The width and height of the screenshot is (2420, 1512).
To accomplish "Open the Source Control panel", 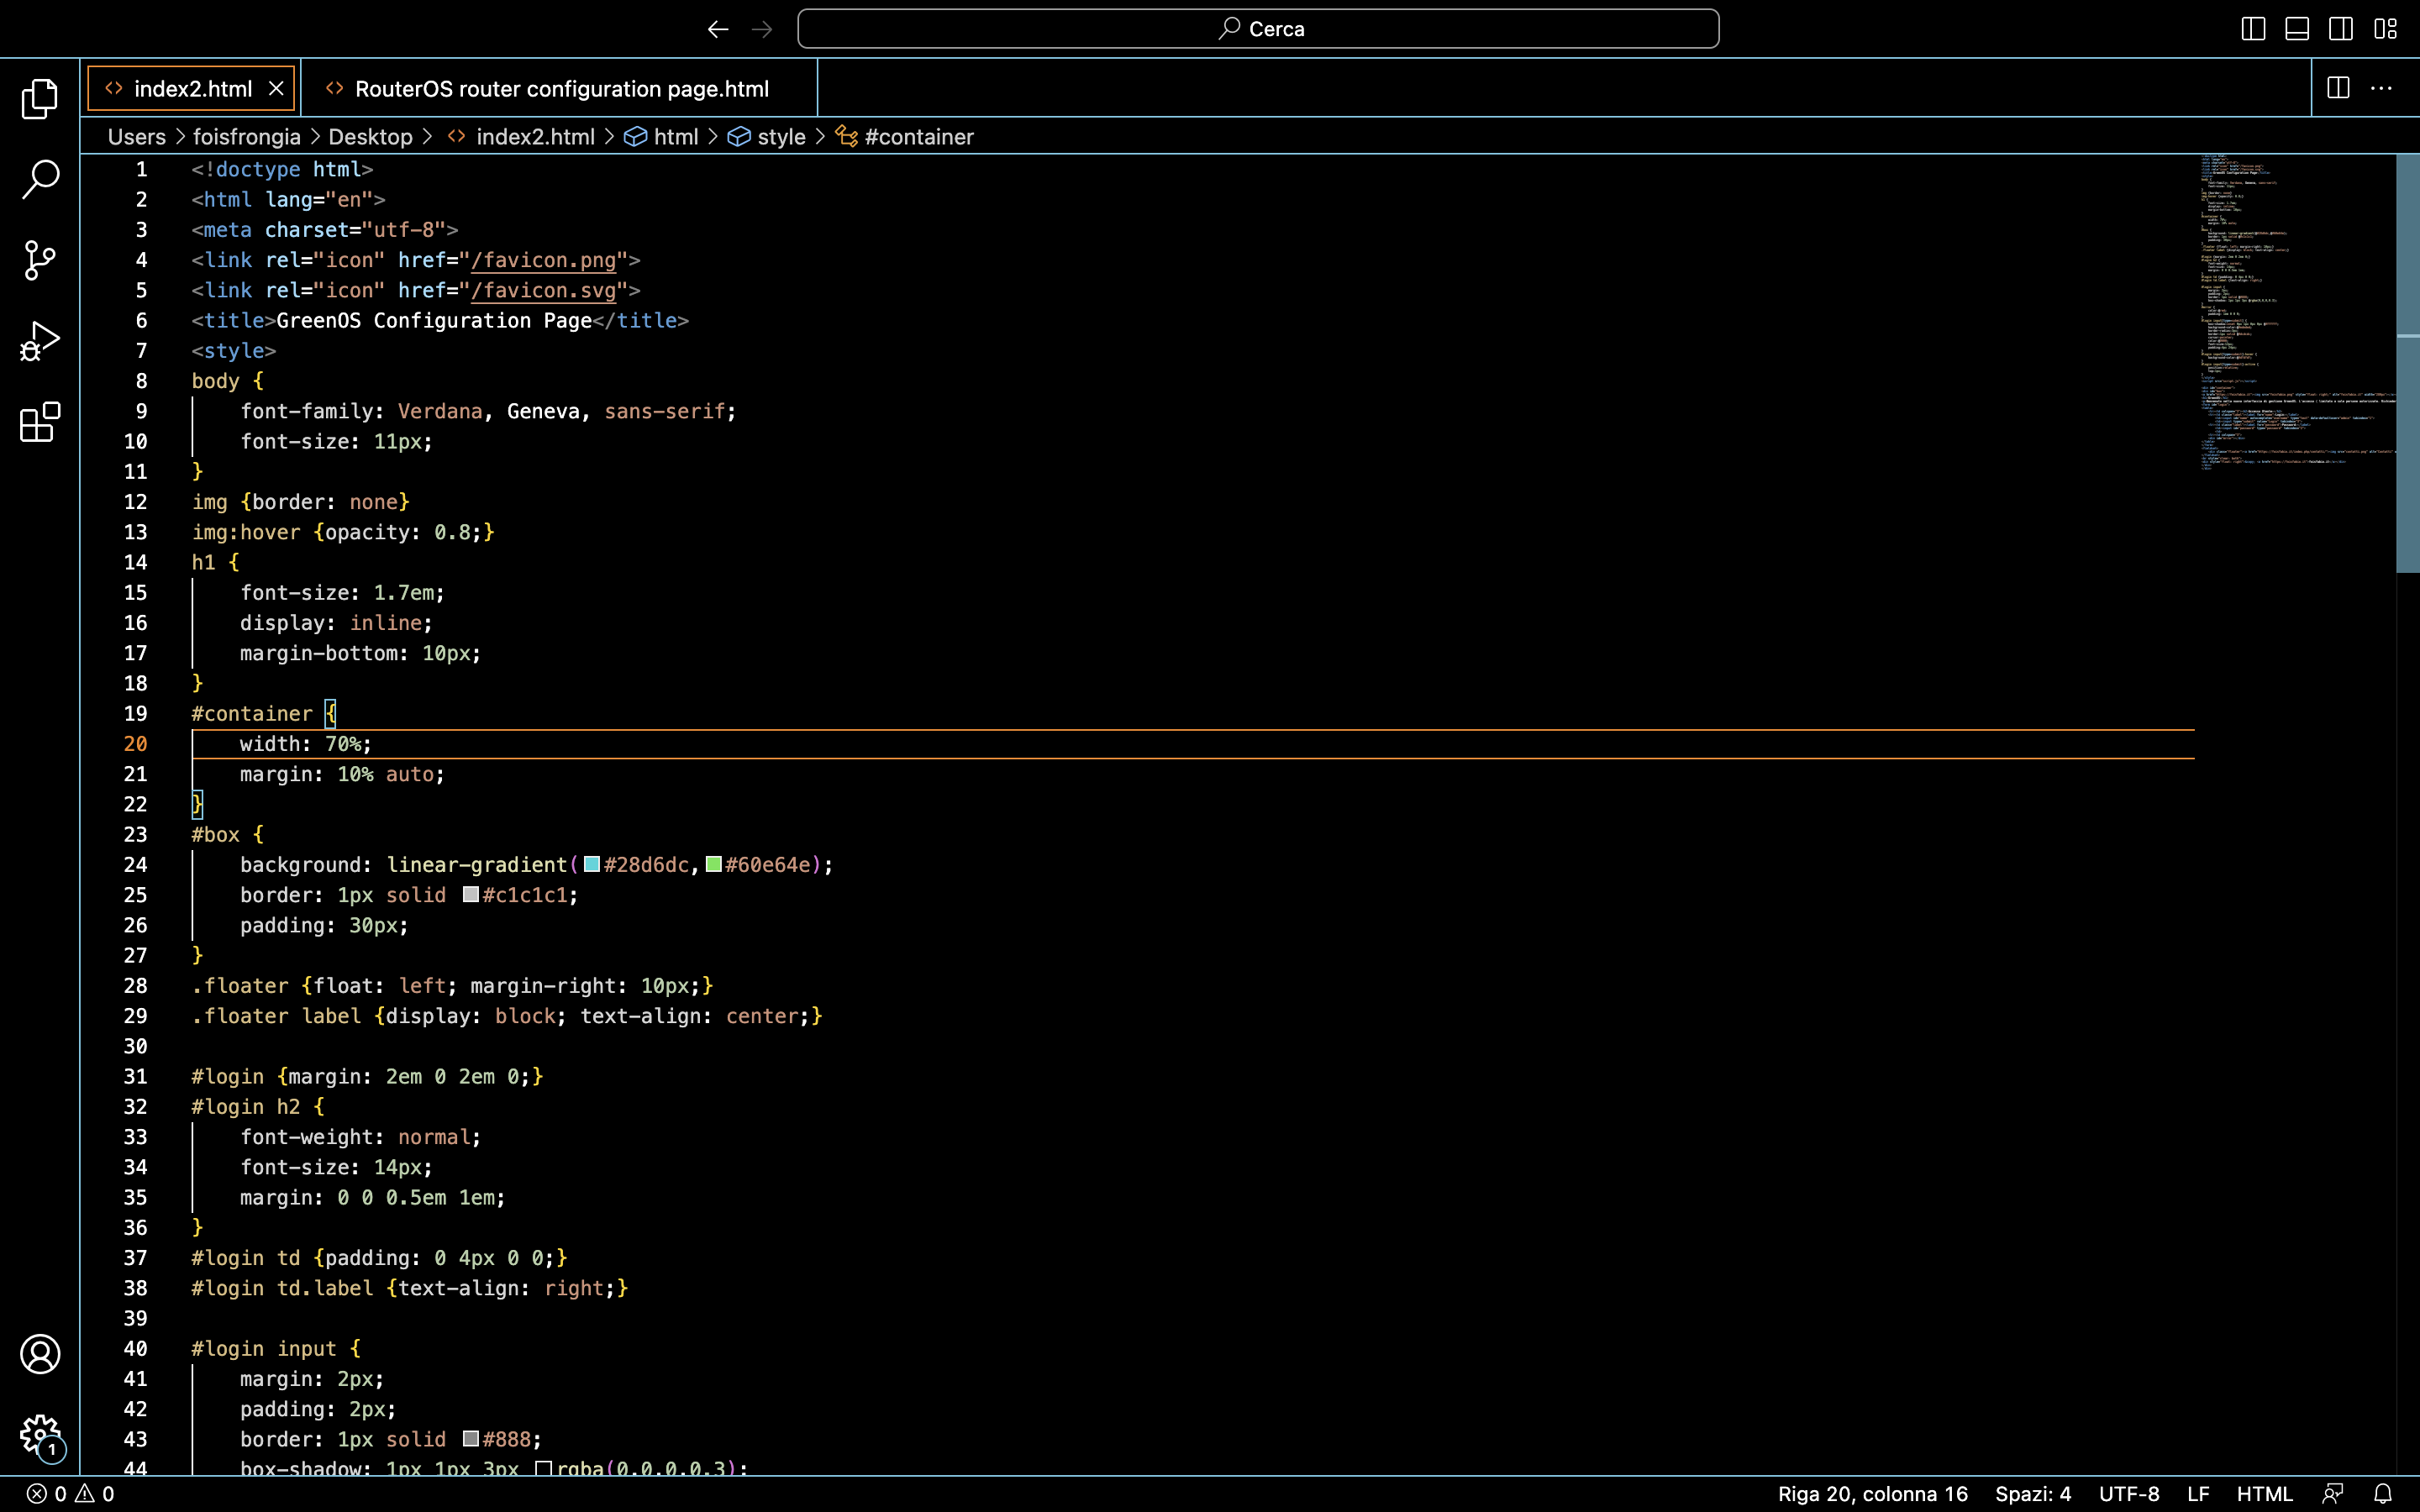I will click(x=39, y=260).
